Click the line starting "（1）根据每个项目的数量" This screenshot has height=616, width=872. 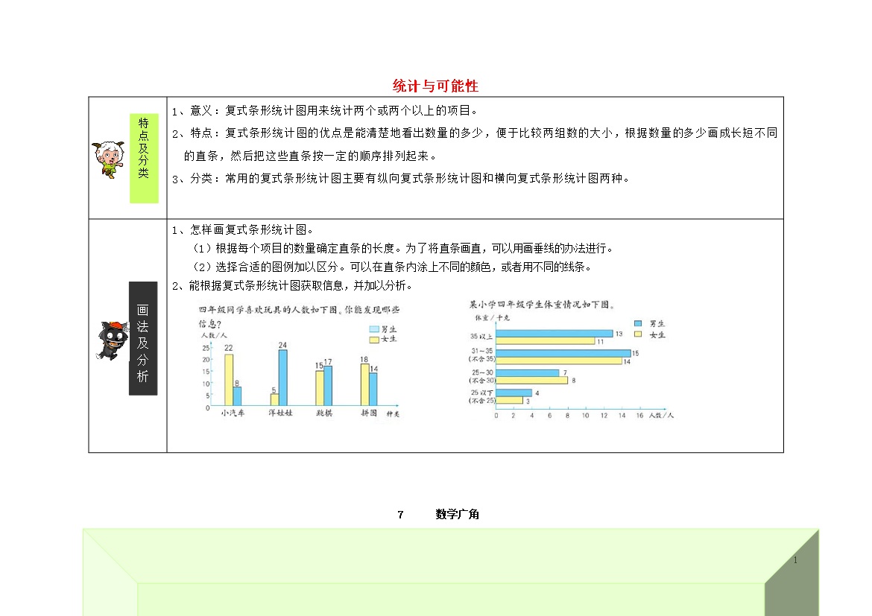pyautogui.click(x=402, y=248)
